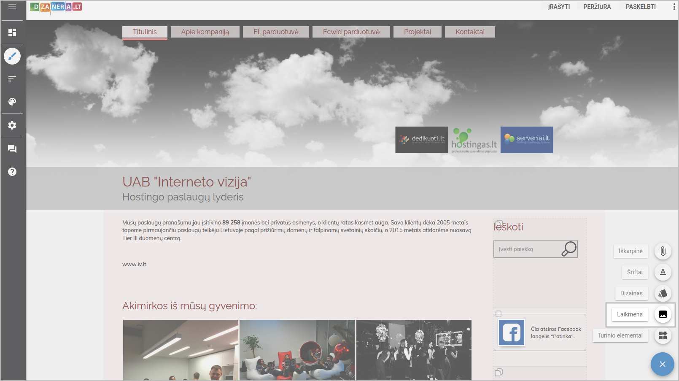Open the hamburger menu in top-left corner

point(12,7)
